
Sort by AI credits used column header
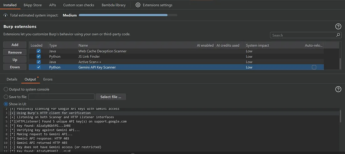click(x=230, y=45)
